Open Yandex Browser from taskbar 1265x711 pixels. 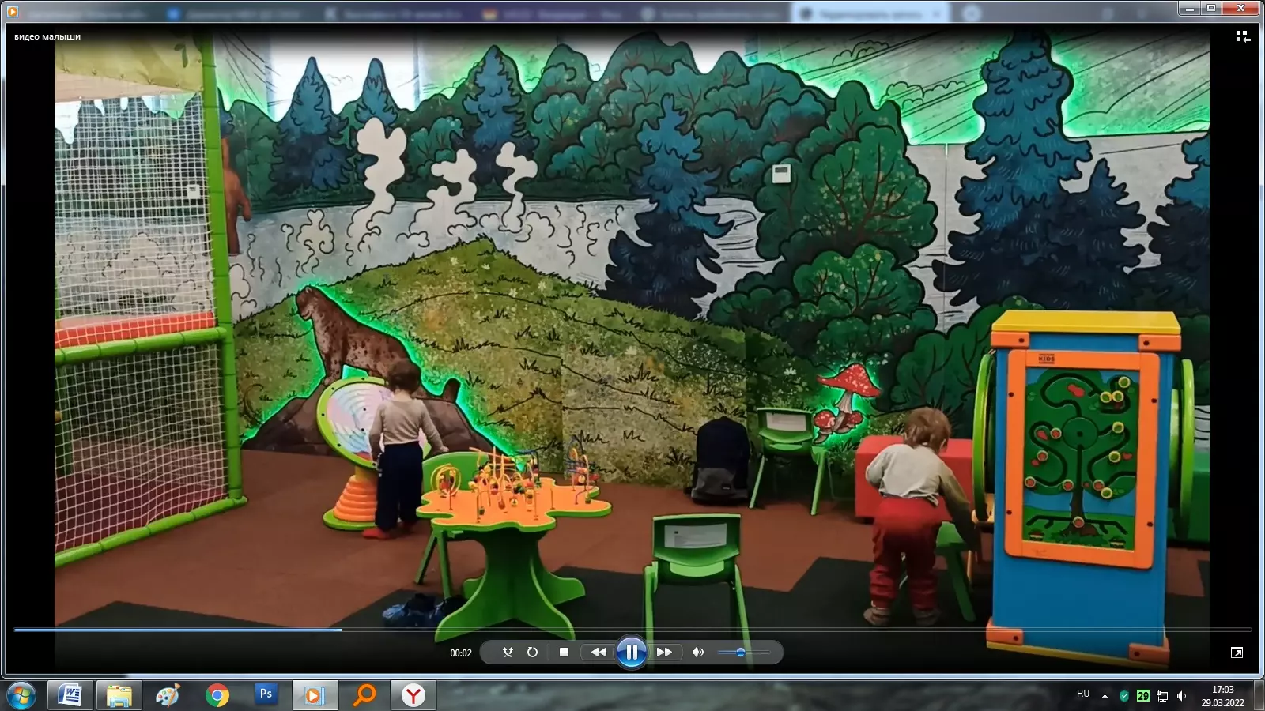tap(413, 695)
